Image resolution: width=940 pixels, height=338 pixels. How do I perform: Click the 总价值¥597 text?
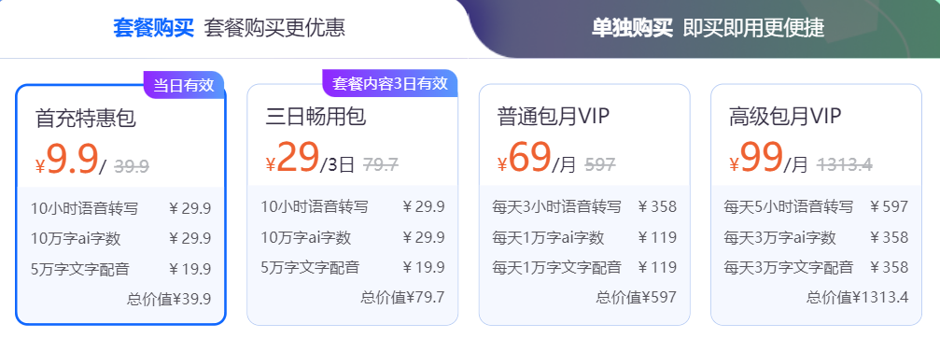point(636,297)
